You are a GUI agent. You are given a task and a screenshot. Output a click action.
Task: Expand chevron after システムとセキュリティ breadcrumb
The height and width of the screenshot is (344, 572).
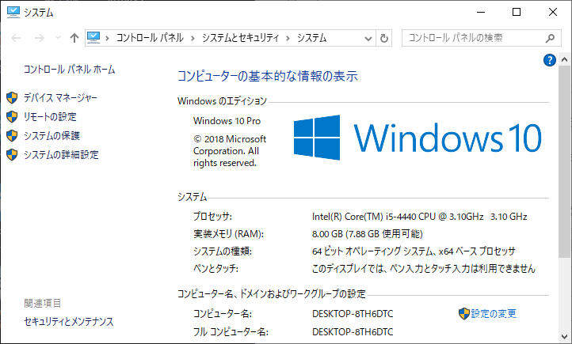(288, 38)
